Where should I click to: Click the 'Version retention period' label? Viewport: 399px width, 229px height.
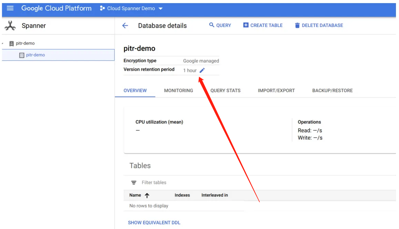tap(149, 69)
